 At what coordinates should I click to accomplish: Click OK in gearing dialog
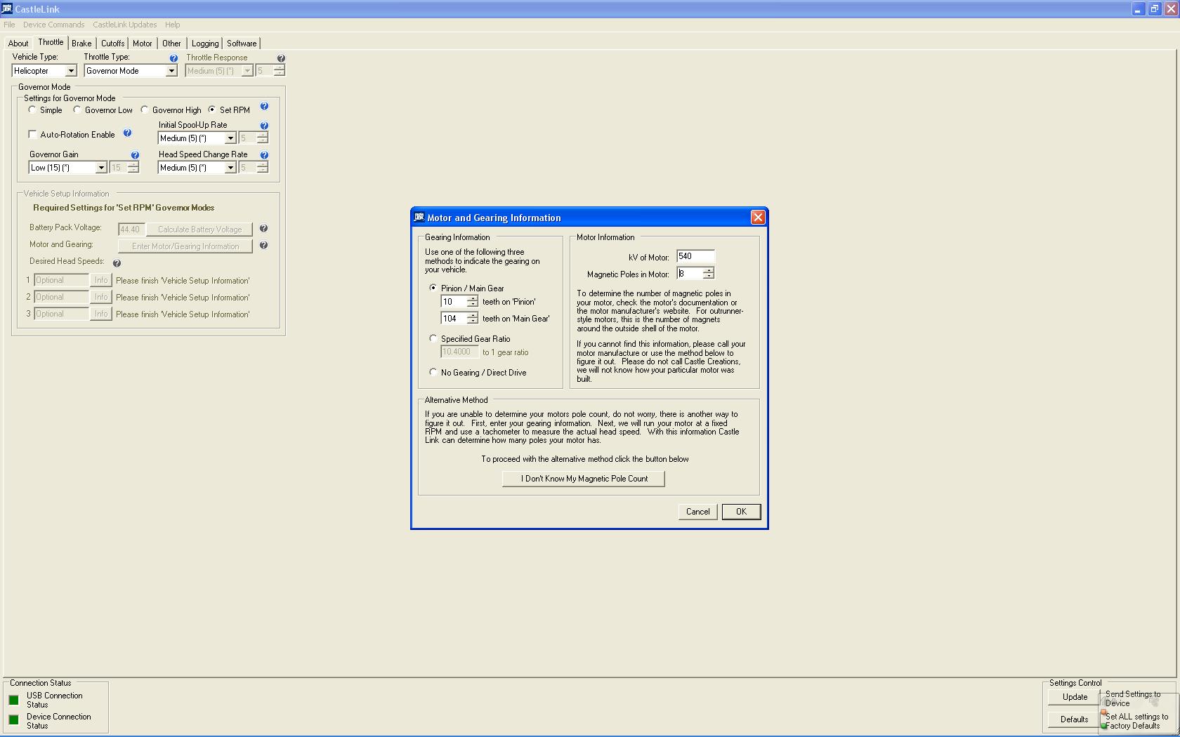741,512
